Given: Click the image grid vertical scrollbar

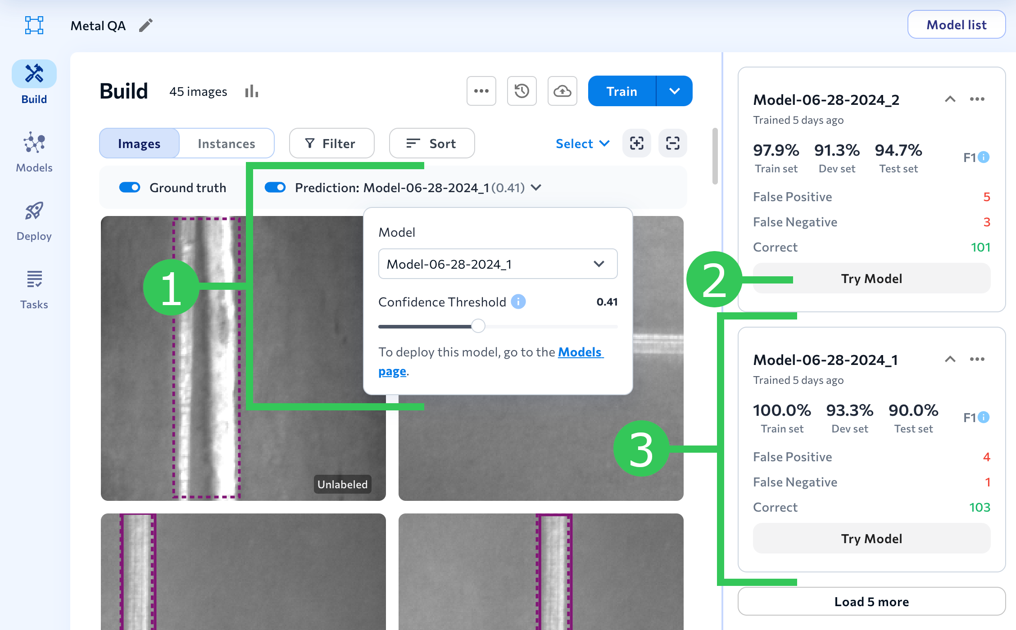Looking at the screenshot, I should coord(715,156).
